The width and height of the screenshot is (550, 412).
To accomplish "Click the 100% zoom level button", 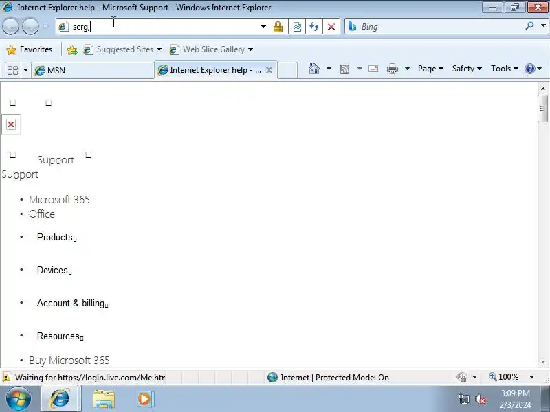I will click(x=504, y=377).
